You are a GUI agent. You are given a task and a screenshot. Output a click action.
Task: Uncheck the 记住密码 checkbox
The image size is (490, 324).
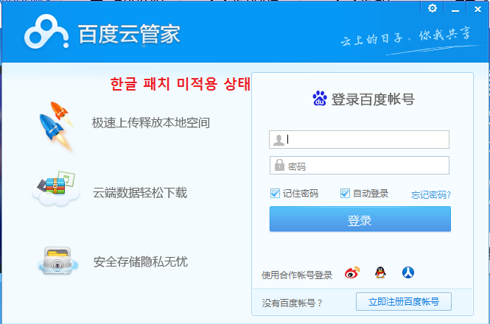click(275, 194)
